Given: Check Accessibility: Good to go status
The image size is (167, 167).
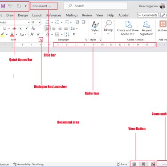Looking at the screenshot, I should click(x=29, y=164).
